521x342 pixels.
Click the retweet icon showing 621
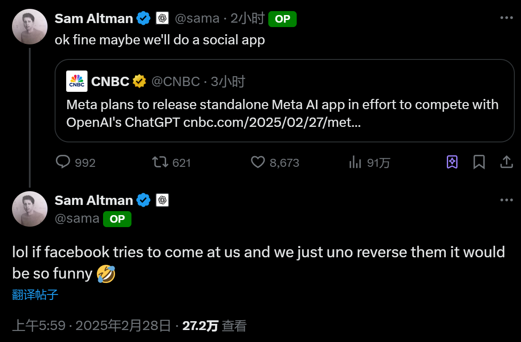(x=160, y=162)
